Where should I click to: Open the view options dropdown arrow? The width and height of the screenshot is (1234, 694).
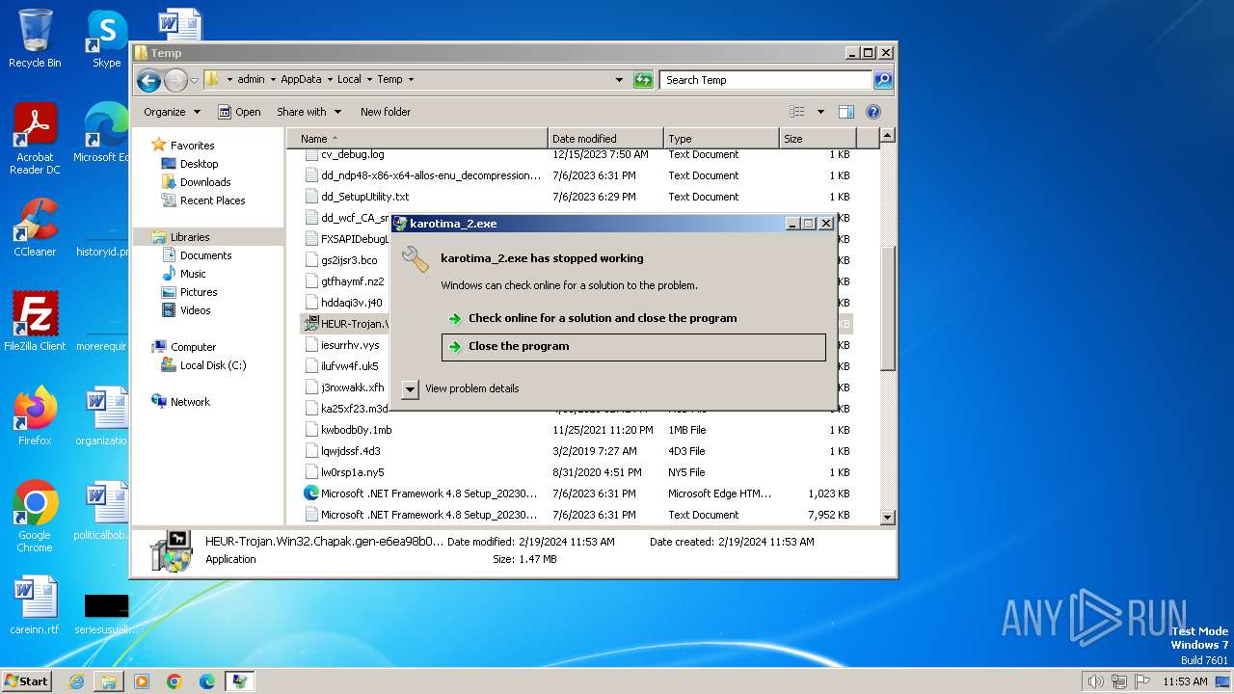(x=820, y=112)
